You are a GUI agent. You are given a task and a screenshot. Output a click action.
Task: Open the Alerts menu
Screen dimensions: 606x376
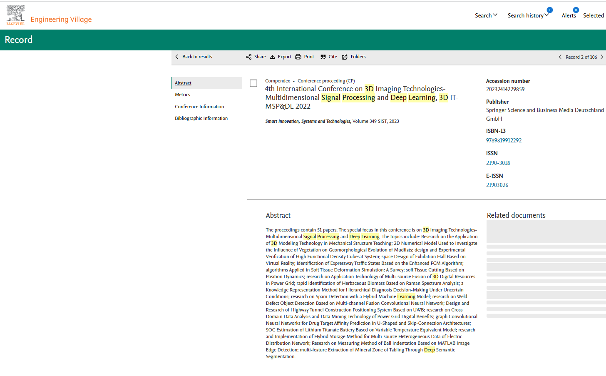coord(569,15)
